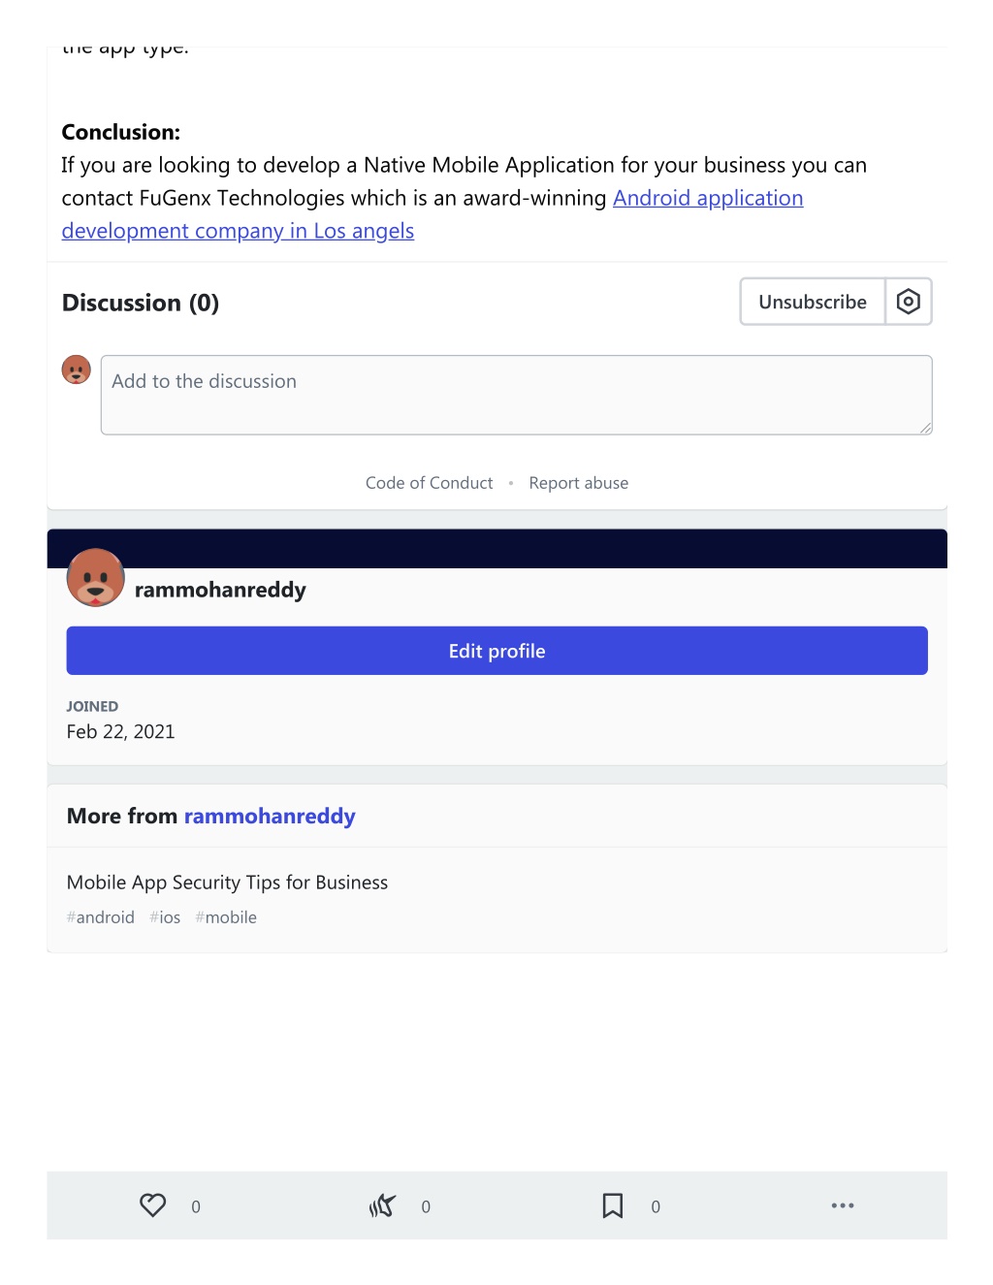Click the unicorn reaction icon
The width and height of the screenshot is (993, 1285).
coord(382,1205)
